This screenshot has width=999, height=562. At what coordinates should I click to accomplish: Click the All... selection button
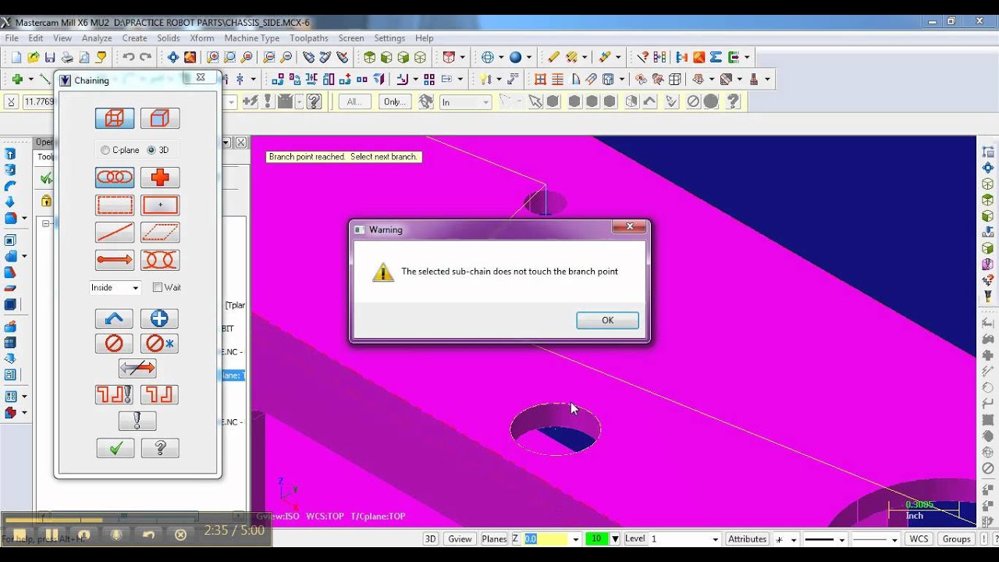tap(355, 101)
